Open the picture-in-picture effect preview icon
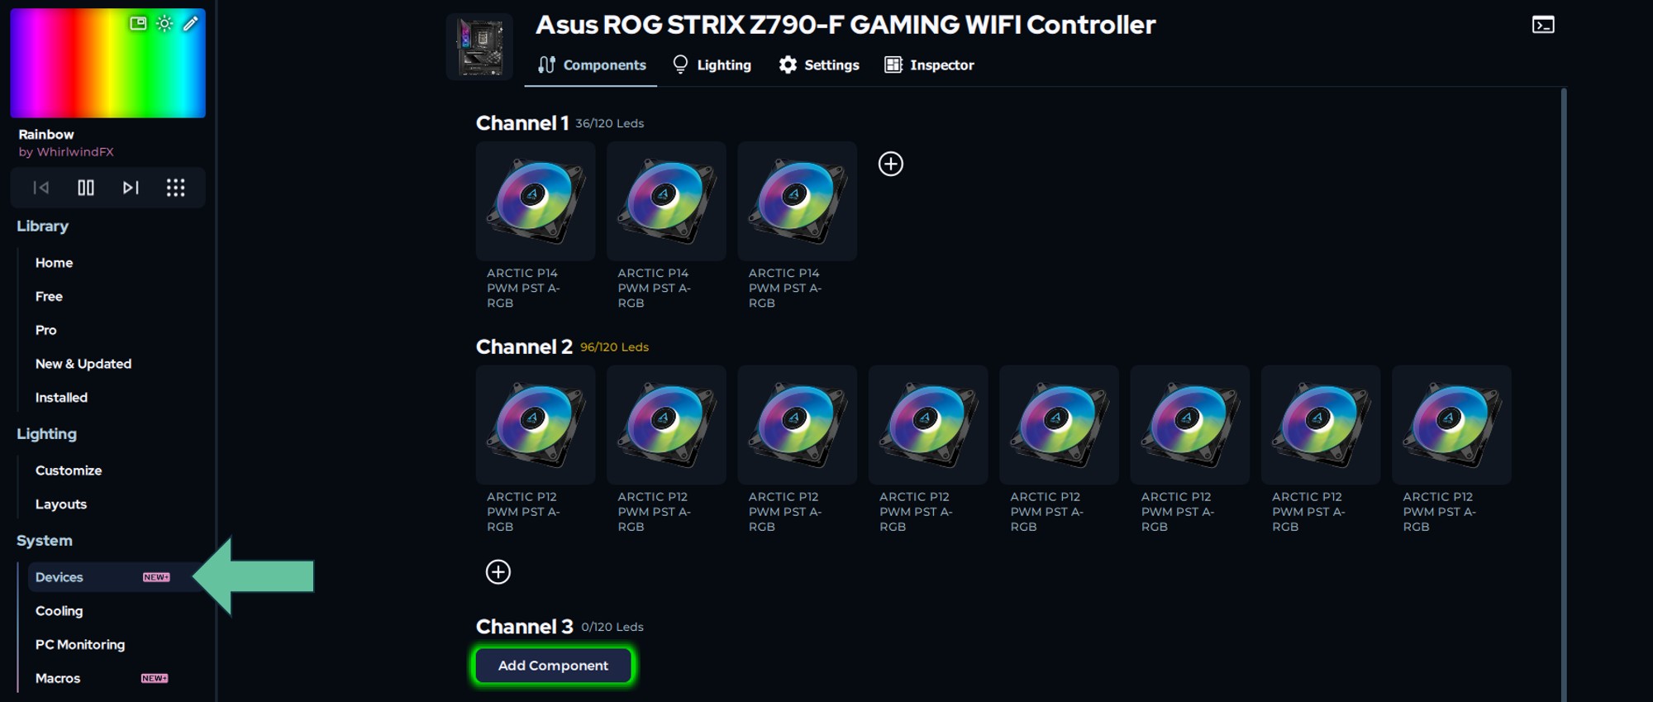This screenshot has height=702, width=1653. coord(138,23)
